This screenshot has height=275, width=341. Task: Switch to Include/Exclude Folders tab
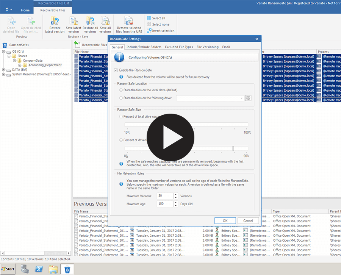pyautogui.click(x=144, y=47)
